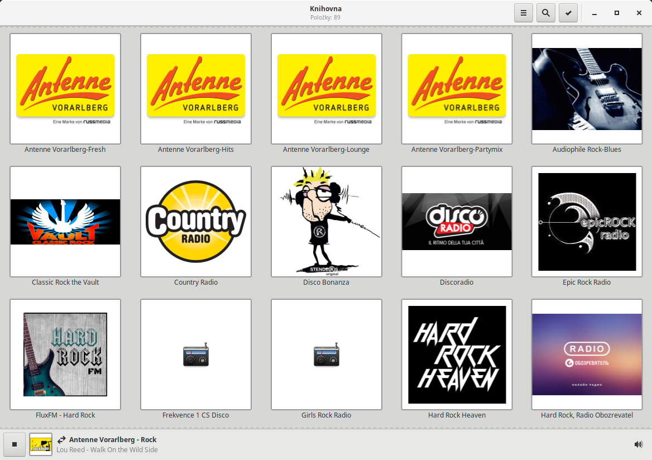
Task: Open the Antenne Vorarlberg-Hits station logo
Action: [x=196, y=89]
